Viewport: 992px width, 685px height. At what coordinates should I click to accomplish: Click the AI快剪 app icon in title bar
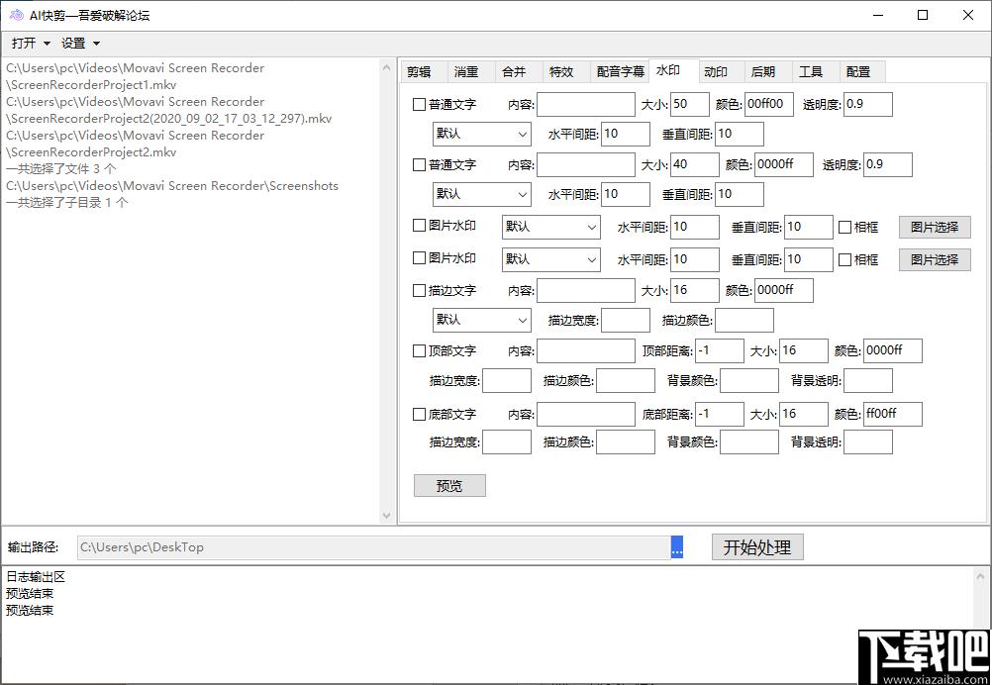point(17,15)
